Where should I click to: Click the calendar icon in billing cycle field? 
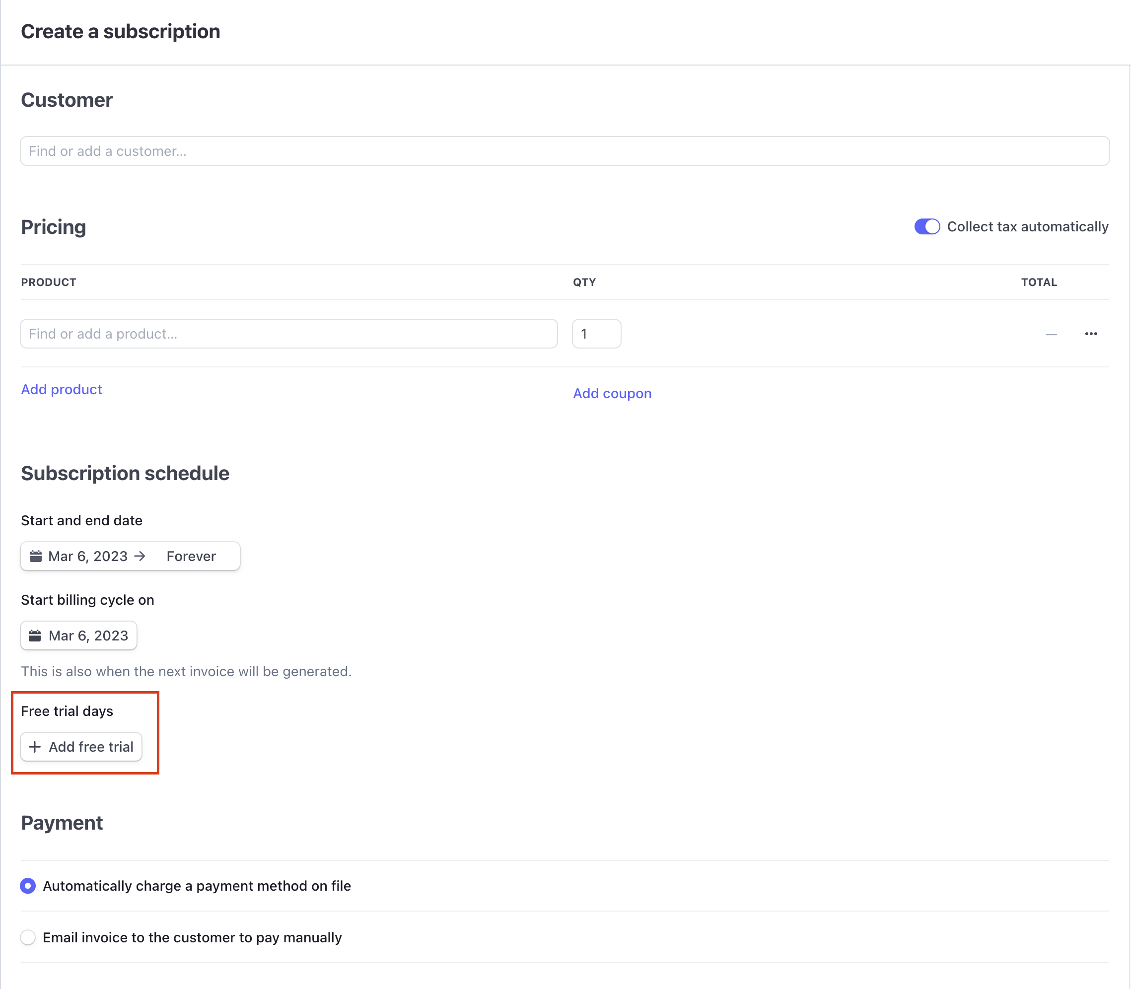point(35,636)
